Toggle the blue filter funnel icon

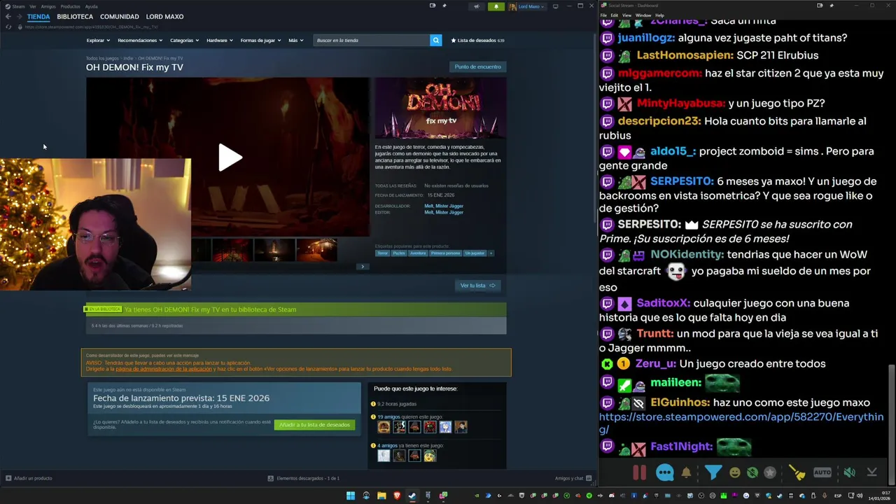pyautogui.click(x=713, y=472)
